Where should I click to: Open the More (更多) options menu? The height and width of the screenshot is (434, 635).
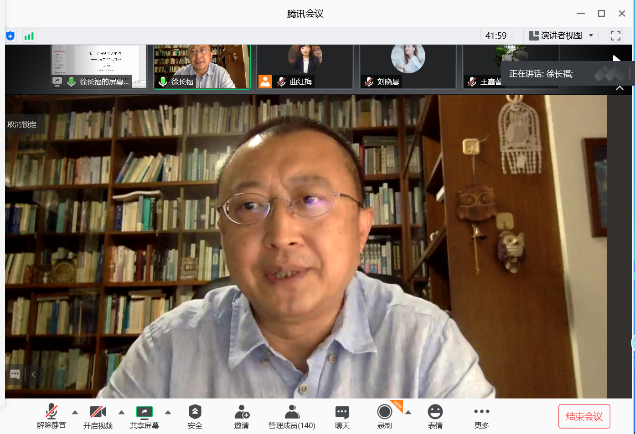[481, 416]
